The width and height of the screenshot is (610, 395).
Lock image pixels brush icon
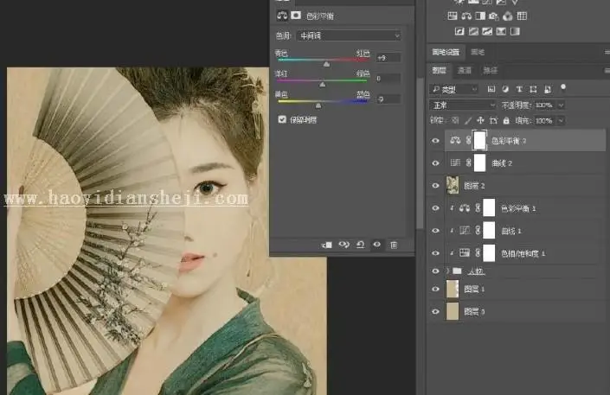pyautogui.click(x=468, y=120)
